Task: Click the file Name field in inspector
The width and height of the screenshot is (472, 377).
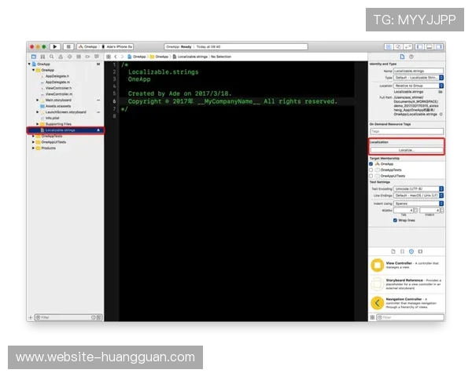Action: click(x=418, y=71)
